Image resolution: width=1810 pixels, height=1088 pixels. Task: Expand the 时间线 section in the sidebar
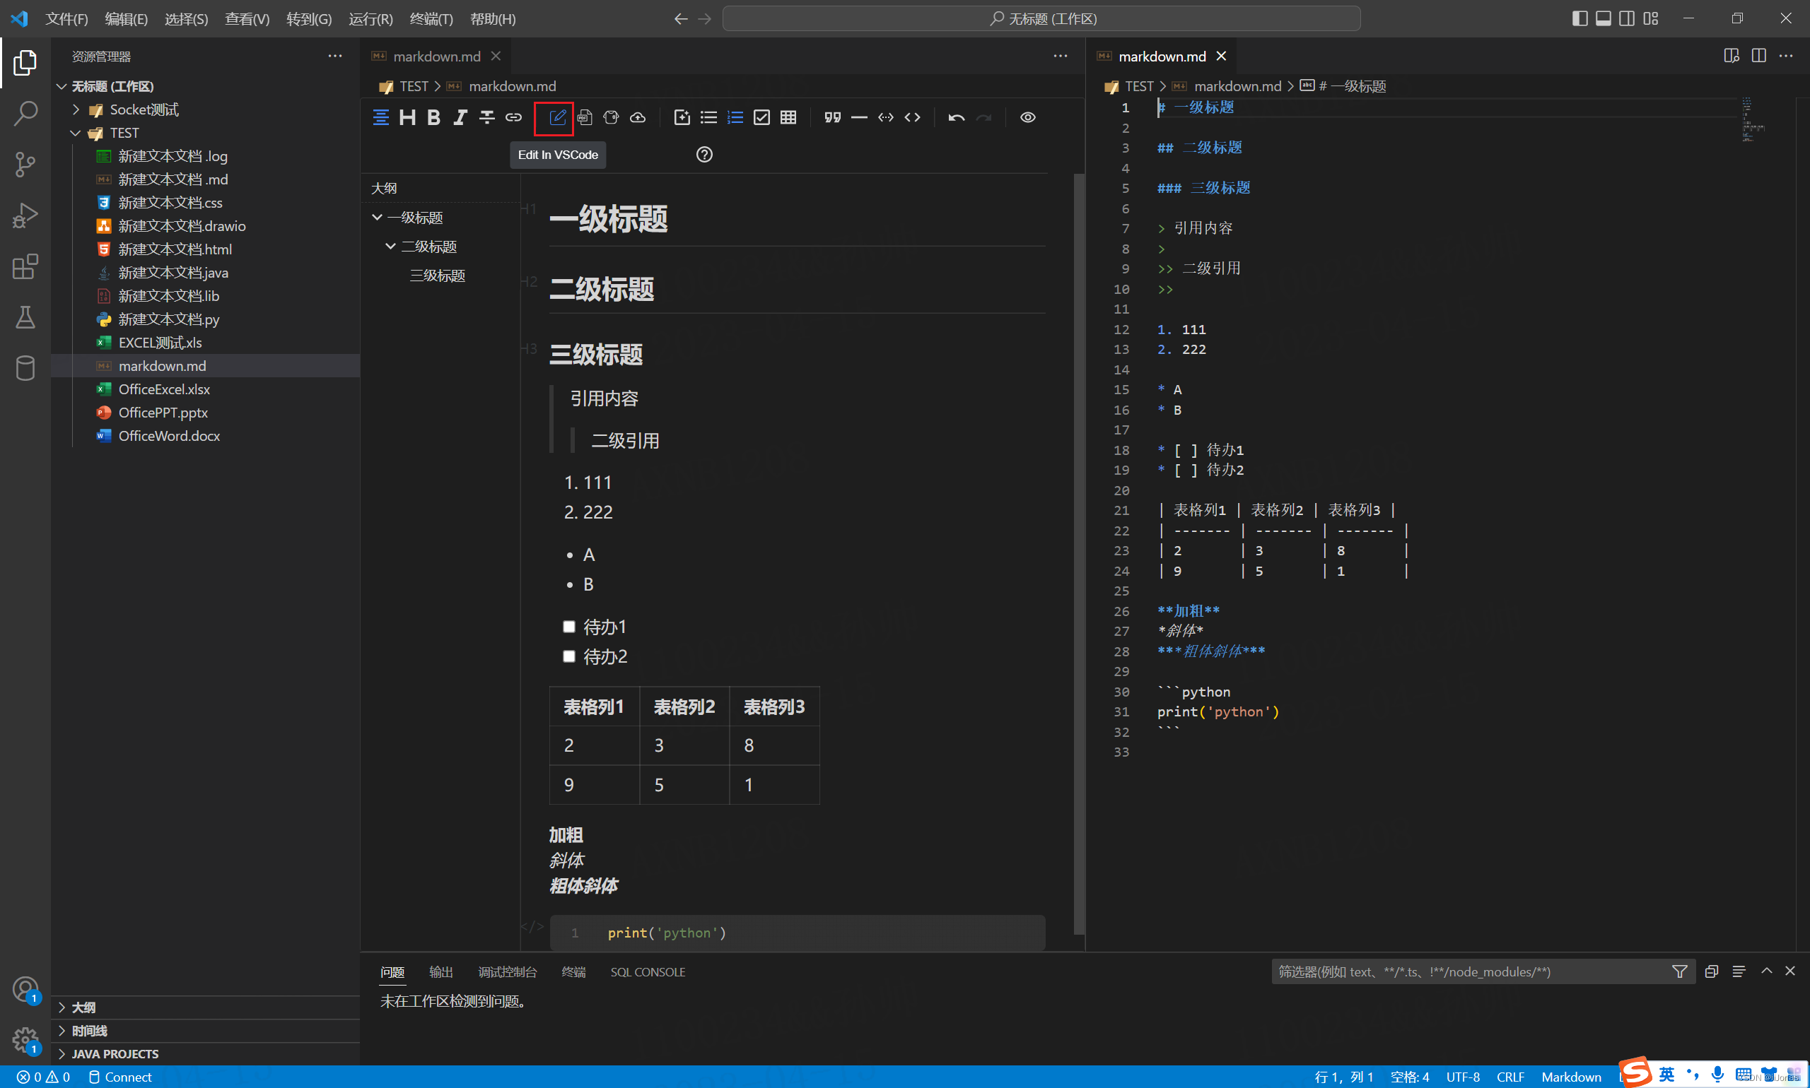coord(206,1031)
